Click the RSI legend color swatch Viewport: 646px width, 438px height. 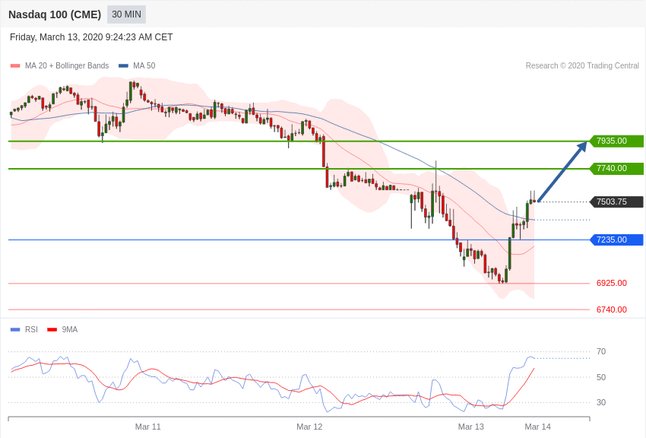(15, 329)
